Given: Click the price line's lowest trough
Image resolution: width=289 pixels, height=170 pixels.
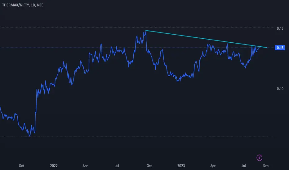Looking at the screenshot, I should (30, 136).
